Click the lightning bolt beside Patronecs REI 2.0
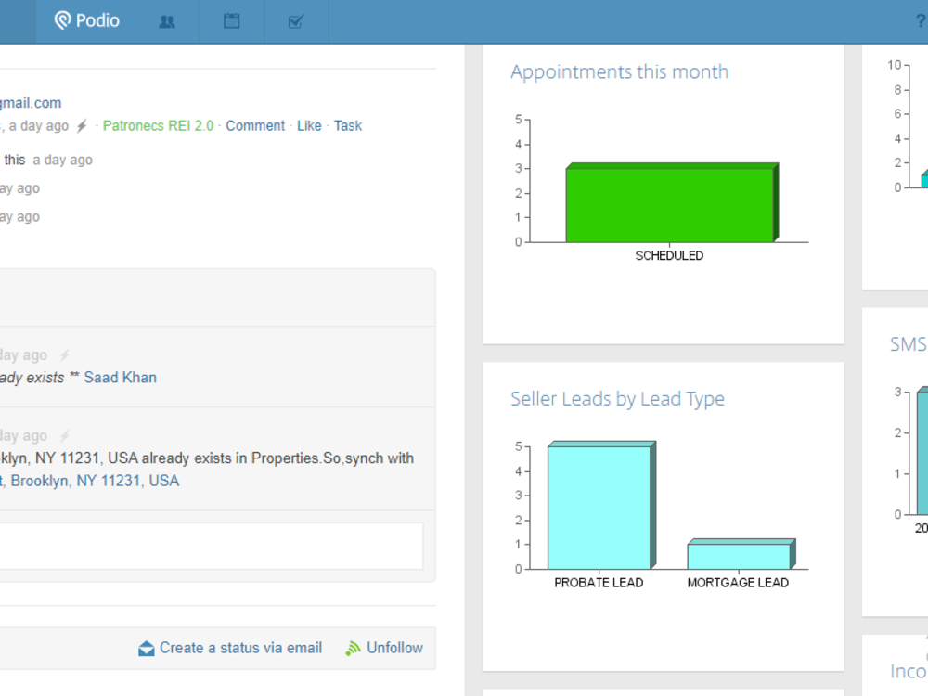Image resolution: width=928 pixels, height=696 pixels. click(82, 125)
